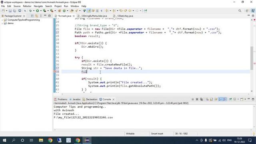
Task: Close the Console view tab
Action: coord(113,99)
